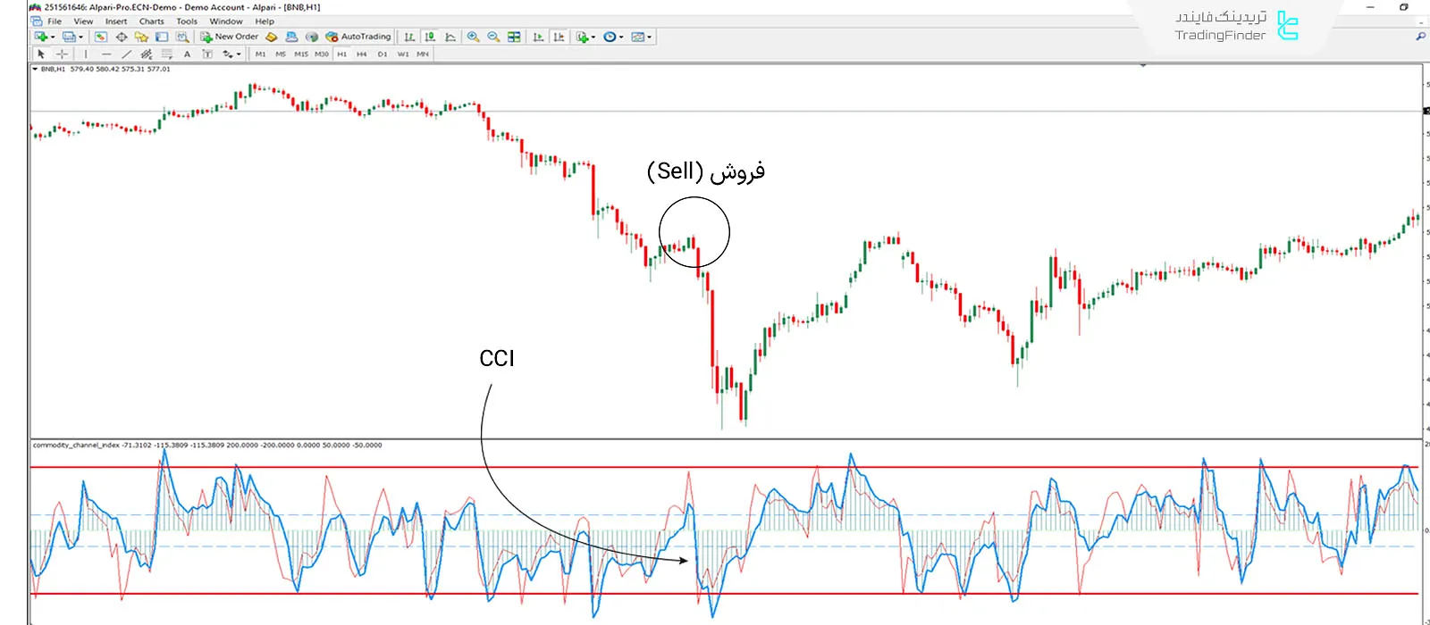
Task: Switch the chart to the M15 timeframe
Action: [x=301, y=54]
